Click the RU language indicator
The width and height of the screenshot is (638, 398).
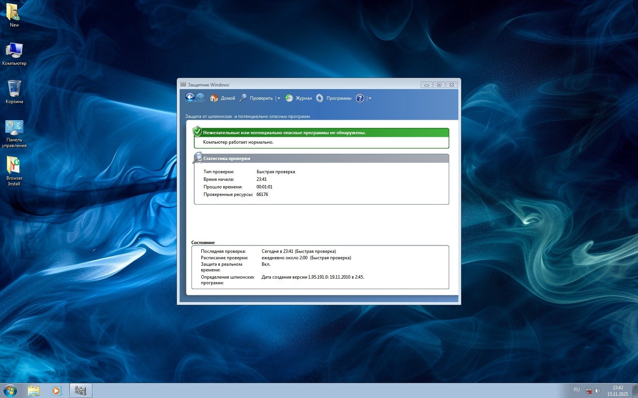tap(576, 390)
